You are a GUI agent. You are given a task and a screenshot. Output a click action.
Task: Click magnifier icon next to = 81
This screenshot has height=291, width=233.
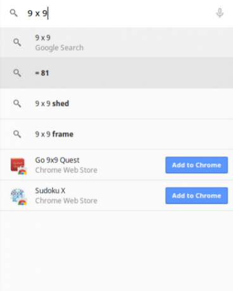[17, 73]
